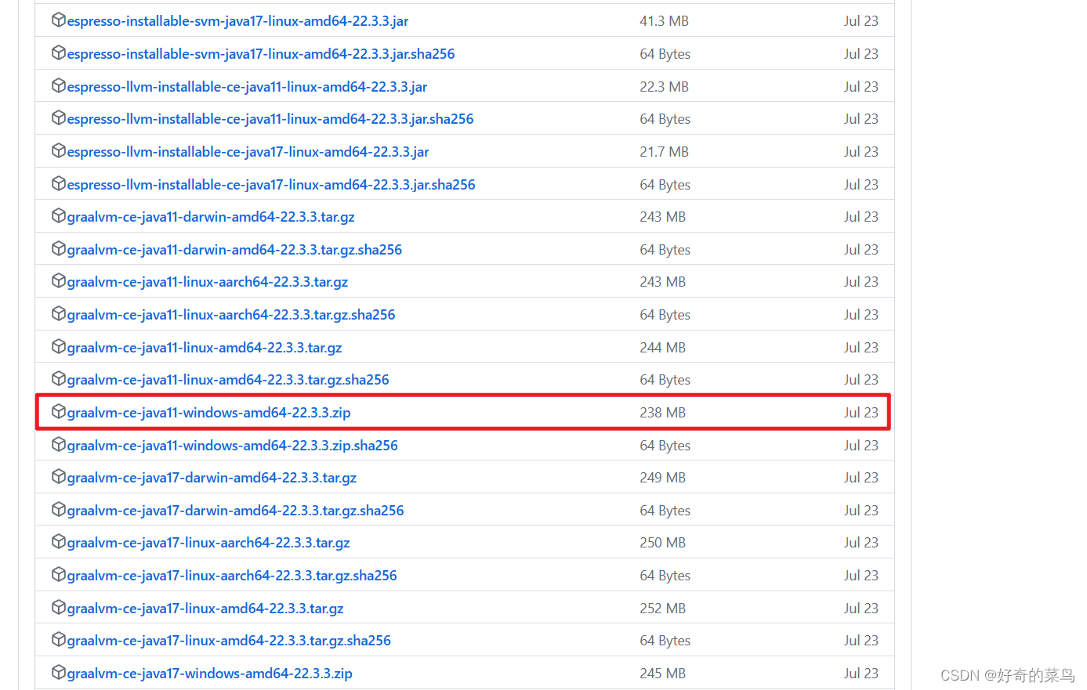Click the 41.3 MB file size

pyautogui.click(x=664, y=21)
